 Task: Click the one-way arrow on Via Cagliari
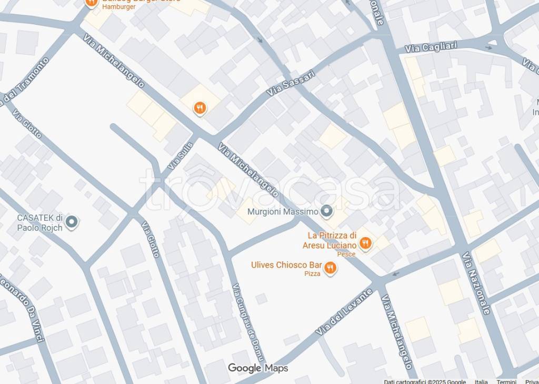488,48
